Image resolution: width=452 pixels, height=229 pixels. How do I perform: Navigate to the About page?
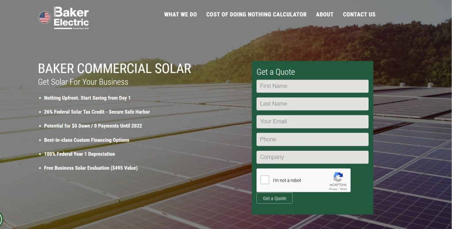tap(324, 15)
